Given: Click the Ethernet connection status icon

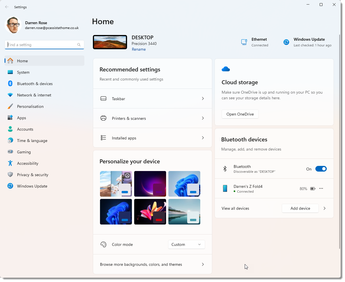Looking at the screenshot, I should [244, 42].
